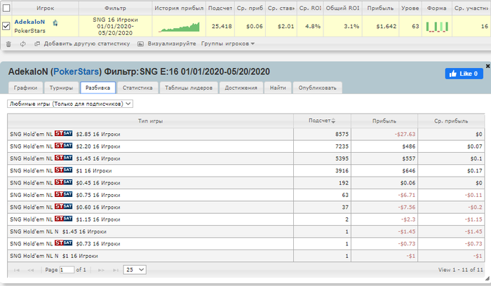491x286 pixels.
Task: Select the Разбивка tab
Action: [x=97, y=88]
